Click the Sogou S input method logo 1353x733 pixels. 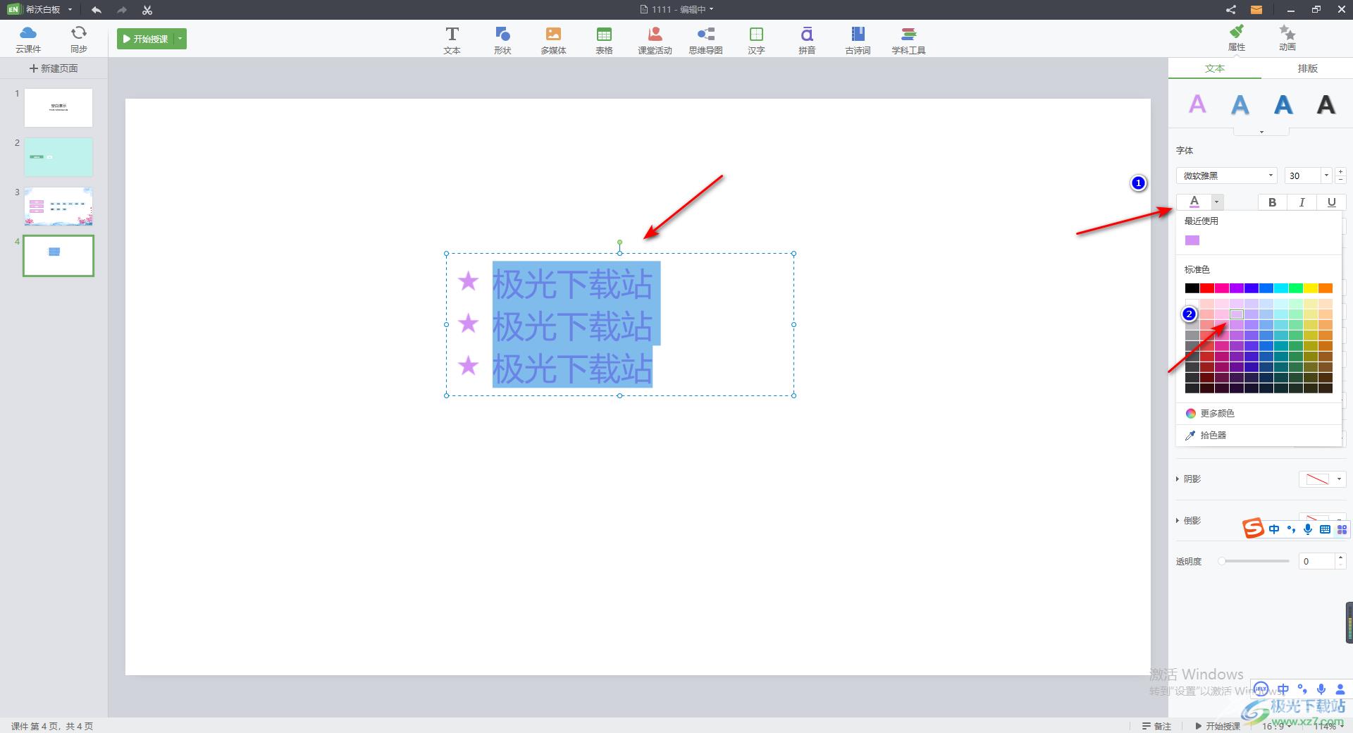point(1253,528)
